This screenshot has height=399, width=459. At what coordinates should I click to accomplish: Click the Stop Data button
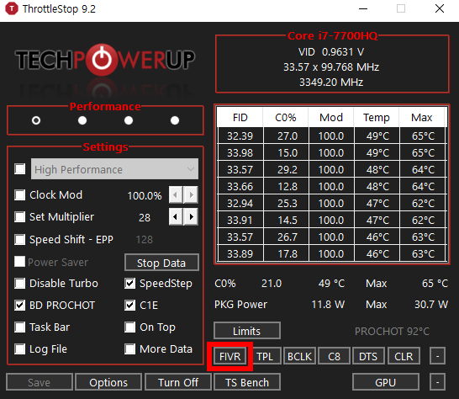[x=161, y=263]
